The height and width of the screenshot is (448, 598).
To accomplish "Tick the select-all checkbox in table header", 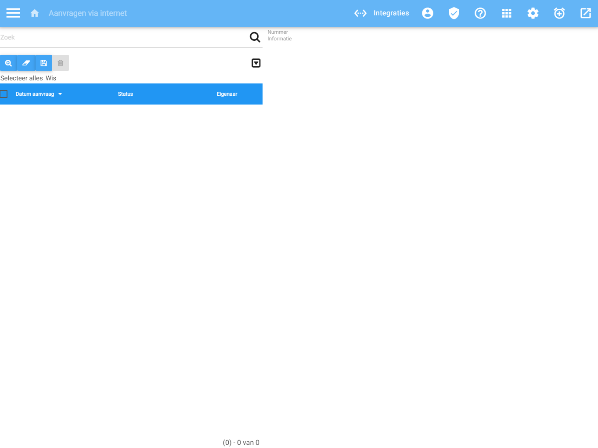I will (4, 94).
